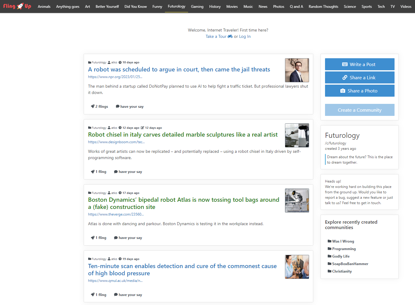
Task: Click the Write a Post button
Action: 360,64
